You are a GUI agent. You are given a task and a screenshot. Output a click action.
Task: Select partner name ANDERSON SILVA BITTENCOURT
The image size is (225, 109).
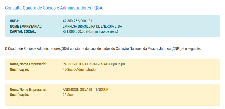coord(86,90)
